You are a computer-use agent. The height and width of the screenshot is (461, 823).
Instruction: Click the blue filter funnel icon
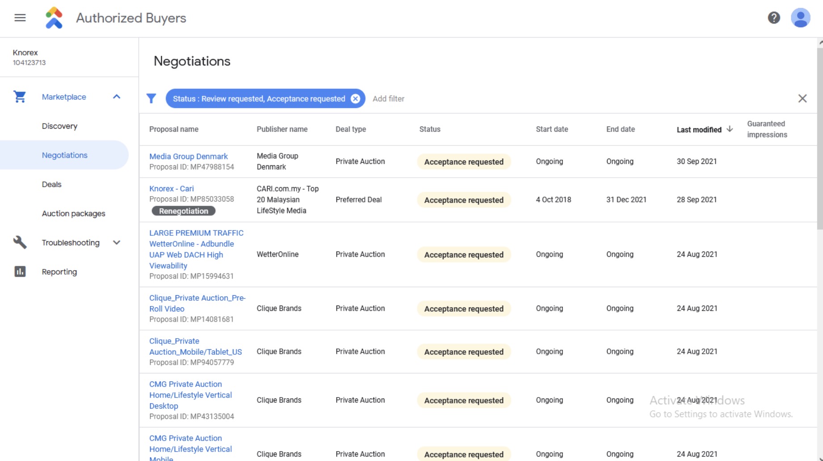click(151, 99)
